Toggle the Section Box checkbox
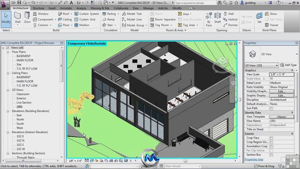This screenshot has width=300, height=169. (x=271, y=155)
